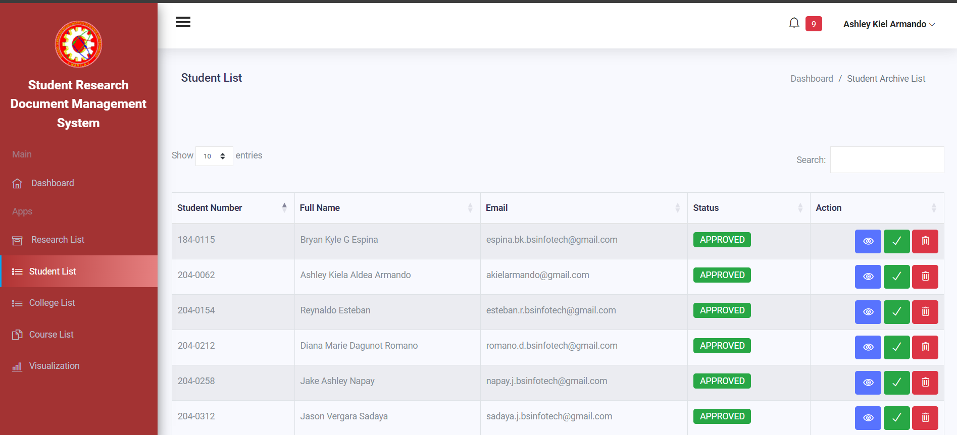Click Student Archive List breadcrumb
957x435 pixels.
[x=886, y=79]
